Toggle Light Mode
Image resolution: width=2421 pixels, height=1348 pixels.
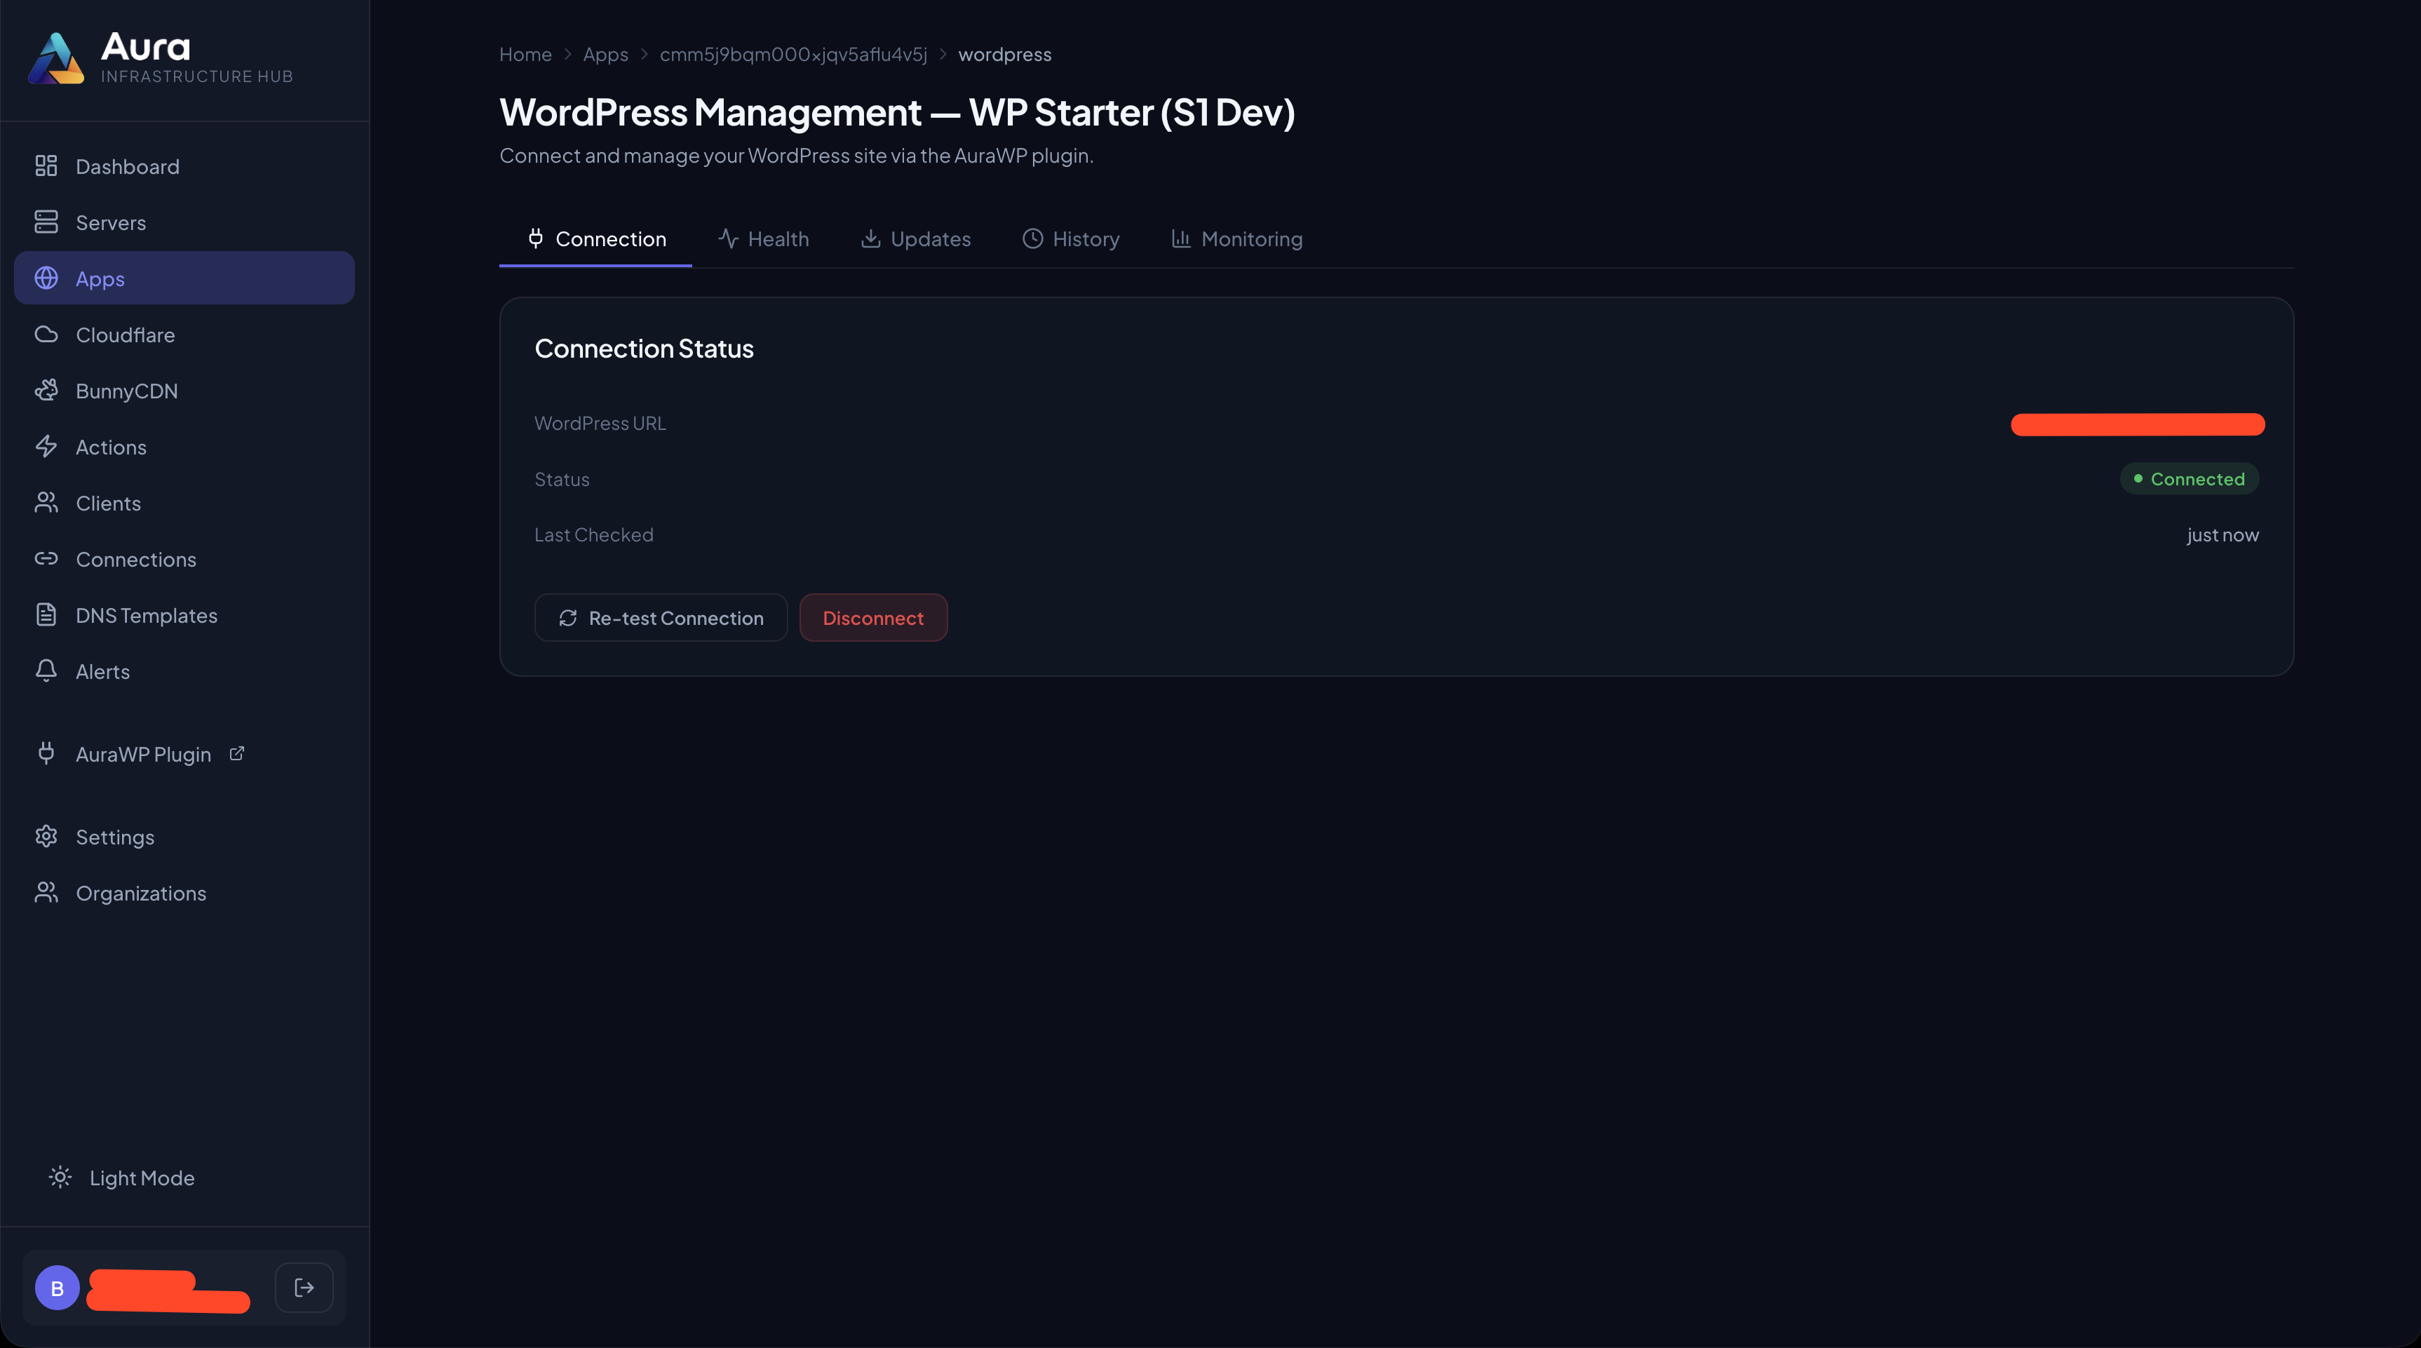tap(121, 1177)
